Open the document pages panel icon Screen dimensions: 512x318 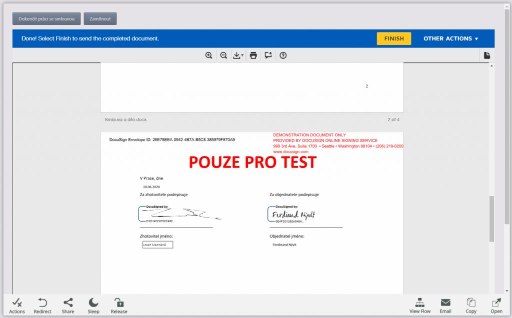coord(487,55)
